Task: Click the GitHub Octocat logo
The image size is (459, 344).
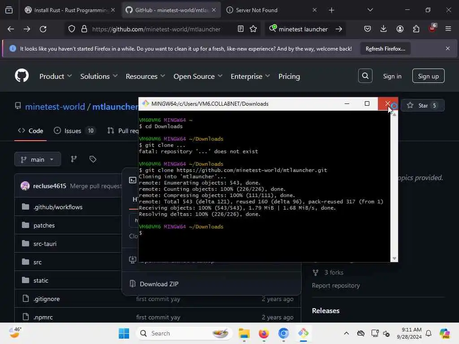Action: 22,76
